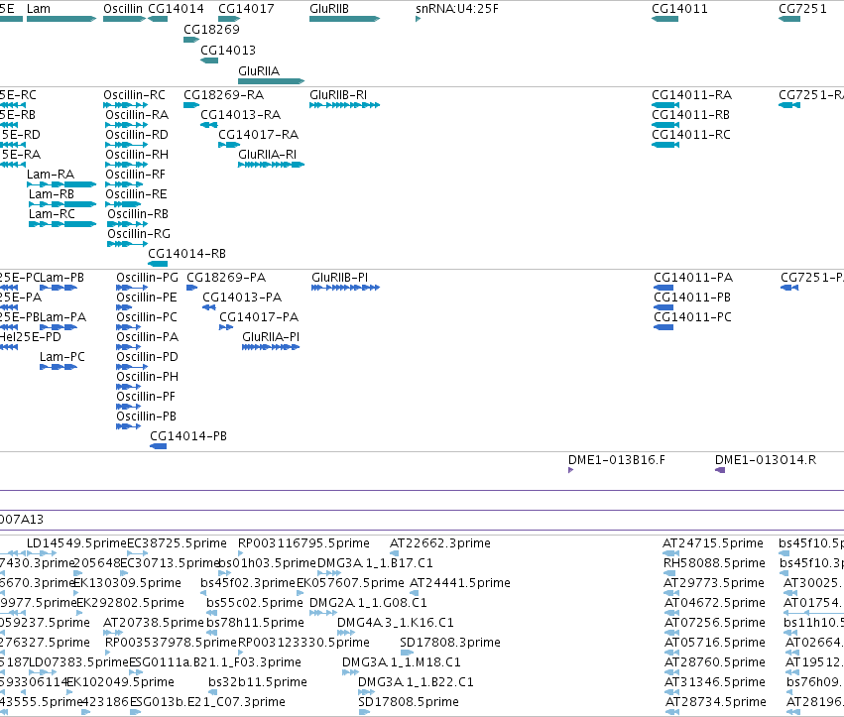Select the CG18269 gene label

[x=211, y=29]
